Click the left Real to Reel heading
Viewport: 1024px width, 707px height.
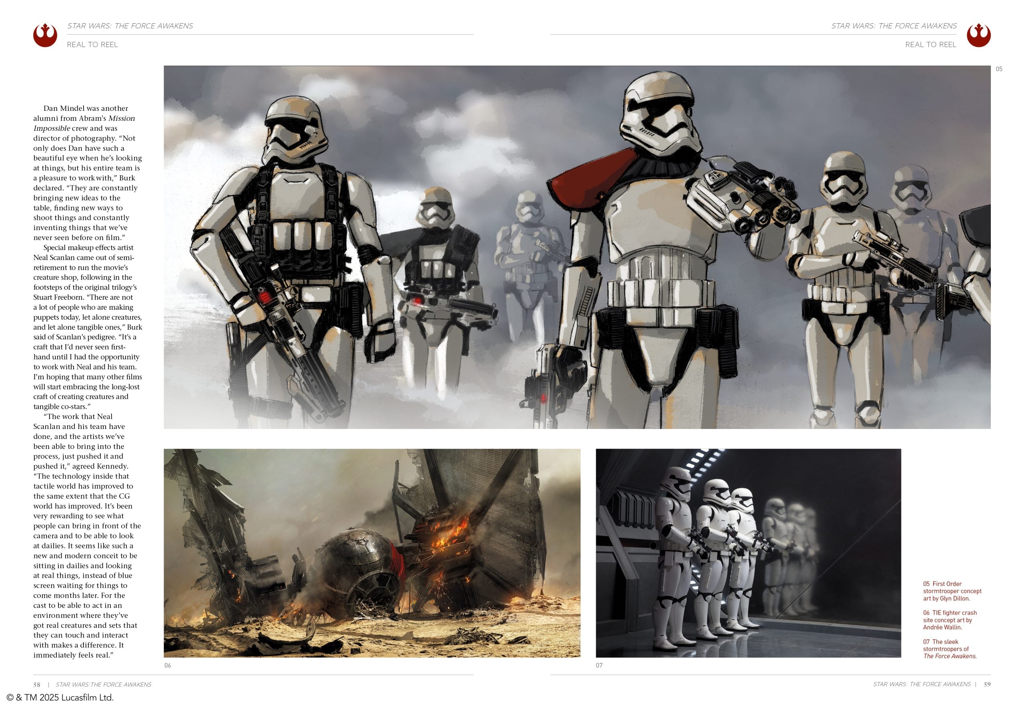coord(92,44)
